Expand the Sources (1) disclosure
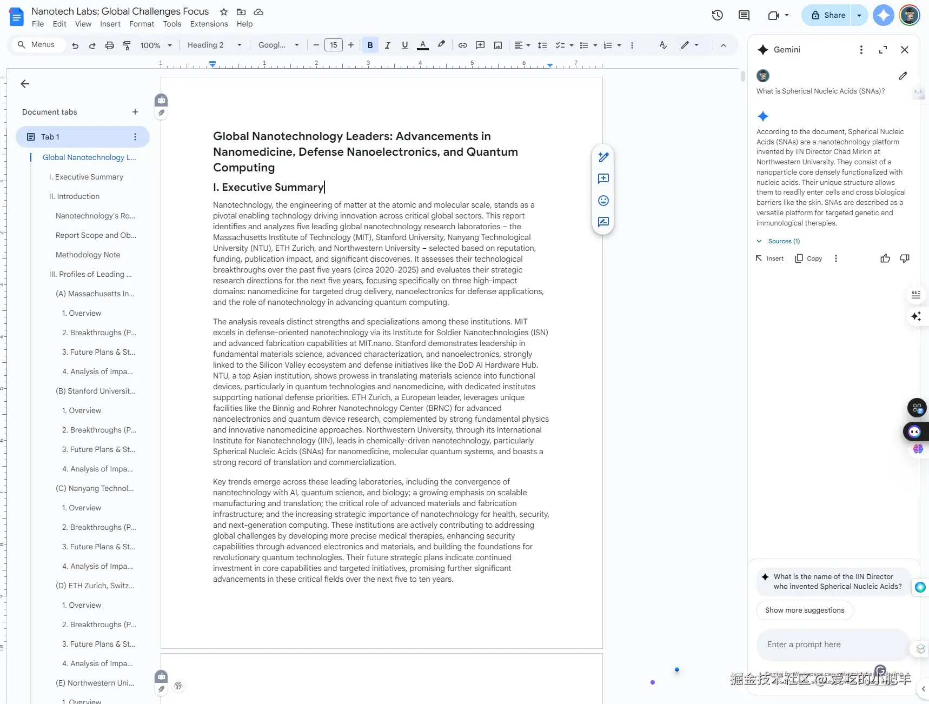929x704 pixels. [x=778, y=241]
